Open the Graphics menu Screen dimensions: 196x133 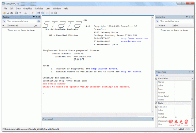(27, 8)
